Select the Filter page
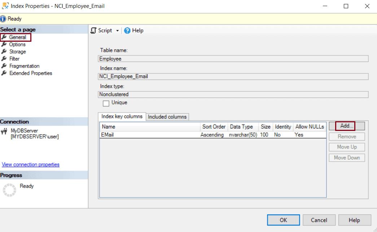This screenshot has height=232, width=377. point(14,59)
